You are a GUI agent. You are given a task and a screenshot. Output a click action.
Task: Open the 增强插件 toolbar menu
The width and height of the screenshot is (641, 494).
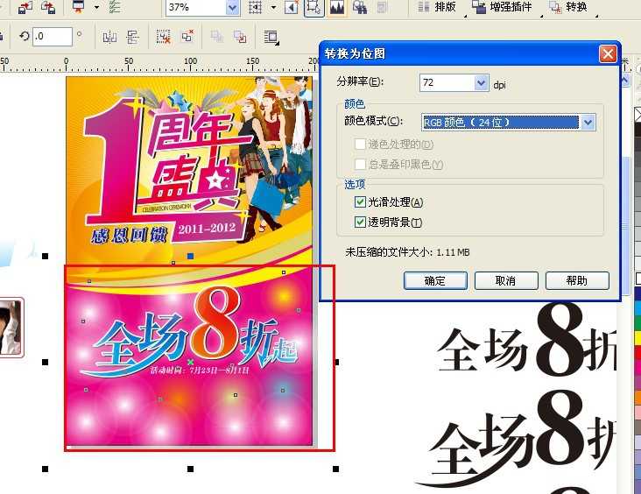[503, 6]
